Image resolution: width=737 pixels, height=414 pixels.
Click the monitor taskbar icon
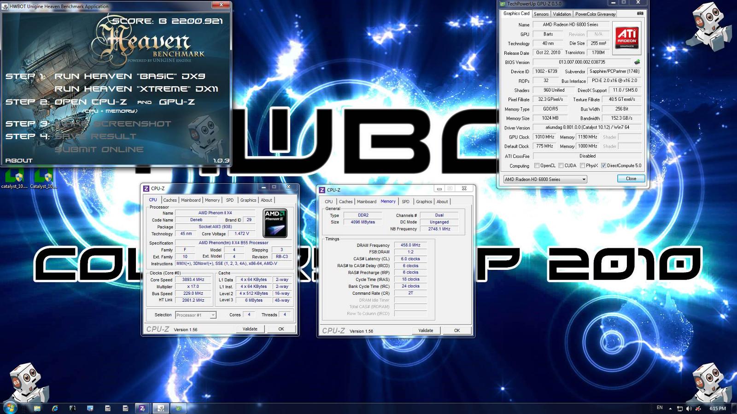coord(90,408)
